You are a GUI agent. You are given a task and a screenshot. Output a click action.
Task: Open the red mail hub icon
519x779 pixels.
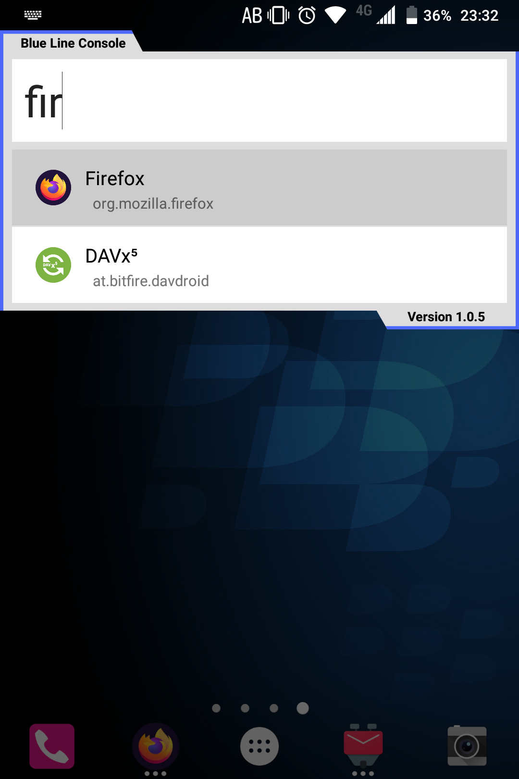[x=363, y=745]
